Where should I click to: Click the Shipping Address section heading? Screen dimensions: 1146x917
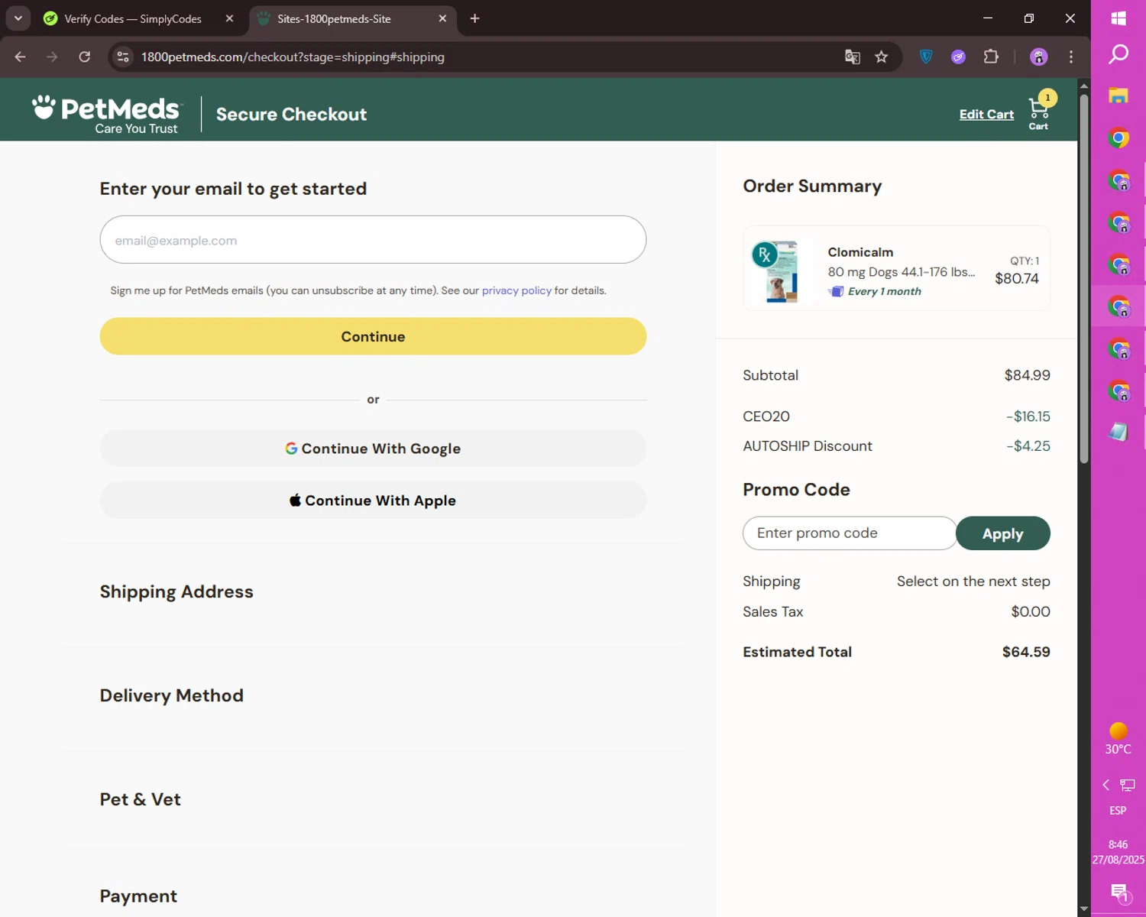tap(176, 591)
